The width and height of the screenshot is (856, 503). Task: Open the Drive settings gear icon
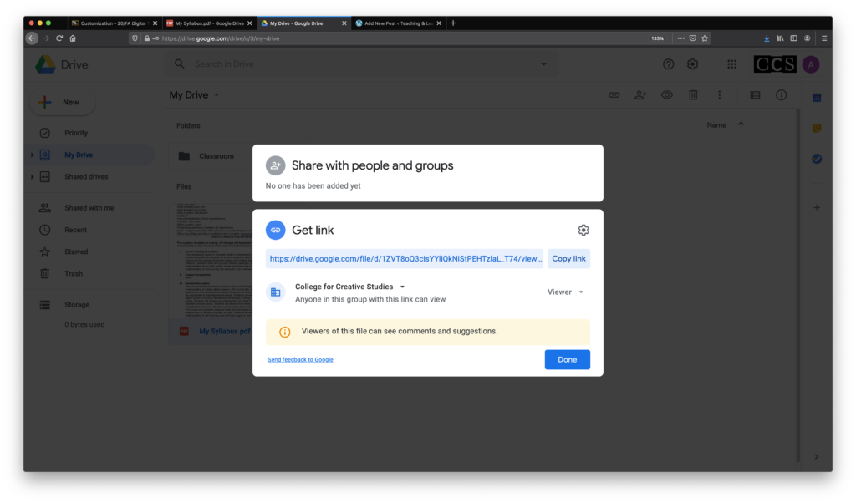[x=692, y=64]
